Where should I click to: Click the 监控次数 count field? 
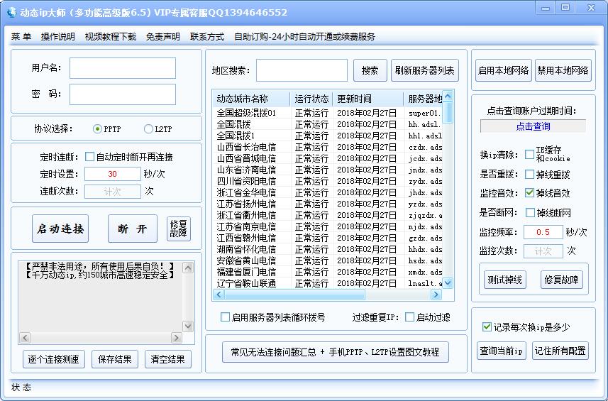tap(543, 251)
